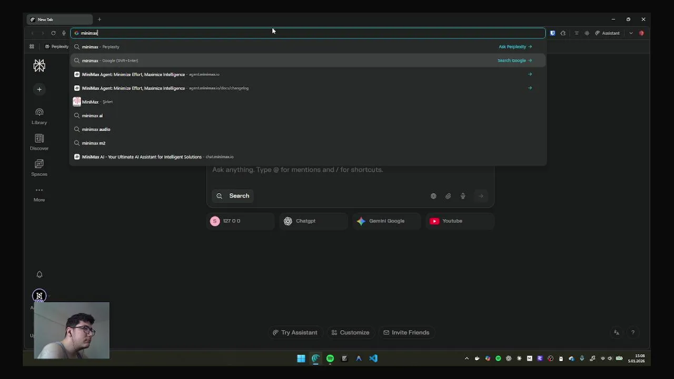
Task: Select the 'minimax audio' search suggestion
Action: coord(308,129)
